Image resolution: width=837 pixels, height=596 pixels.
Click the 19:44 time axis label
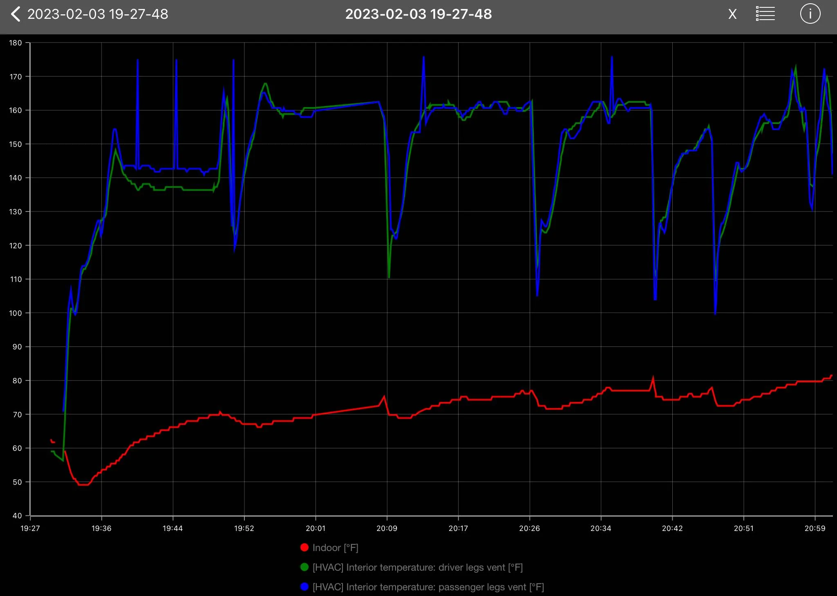point(173,529)
